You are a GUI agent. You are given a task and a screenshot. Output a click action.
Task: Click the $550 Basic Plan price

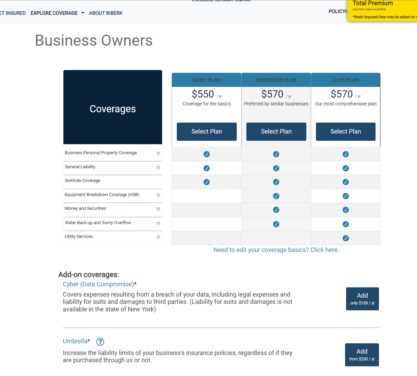pos(203,94)
